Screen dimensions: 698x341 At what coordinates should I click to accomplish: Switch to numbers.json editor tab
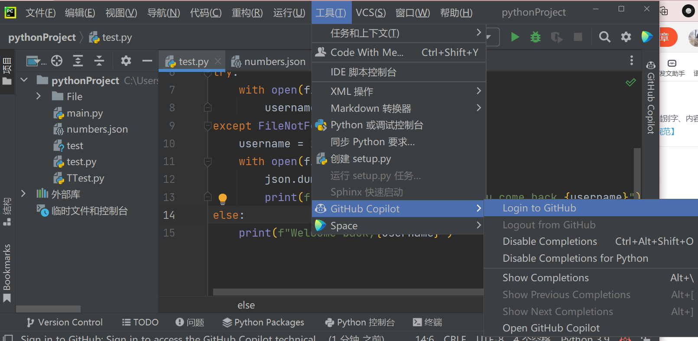tap(268, 62)
